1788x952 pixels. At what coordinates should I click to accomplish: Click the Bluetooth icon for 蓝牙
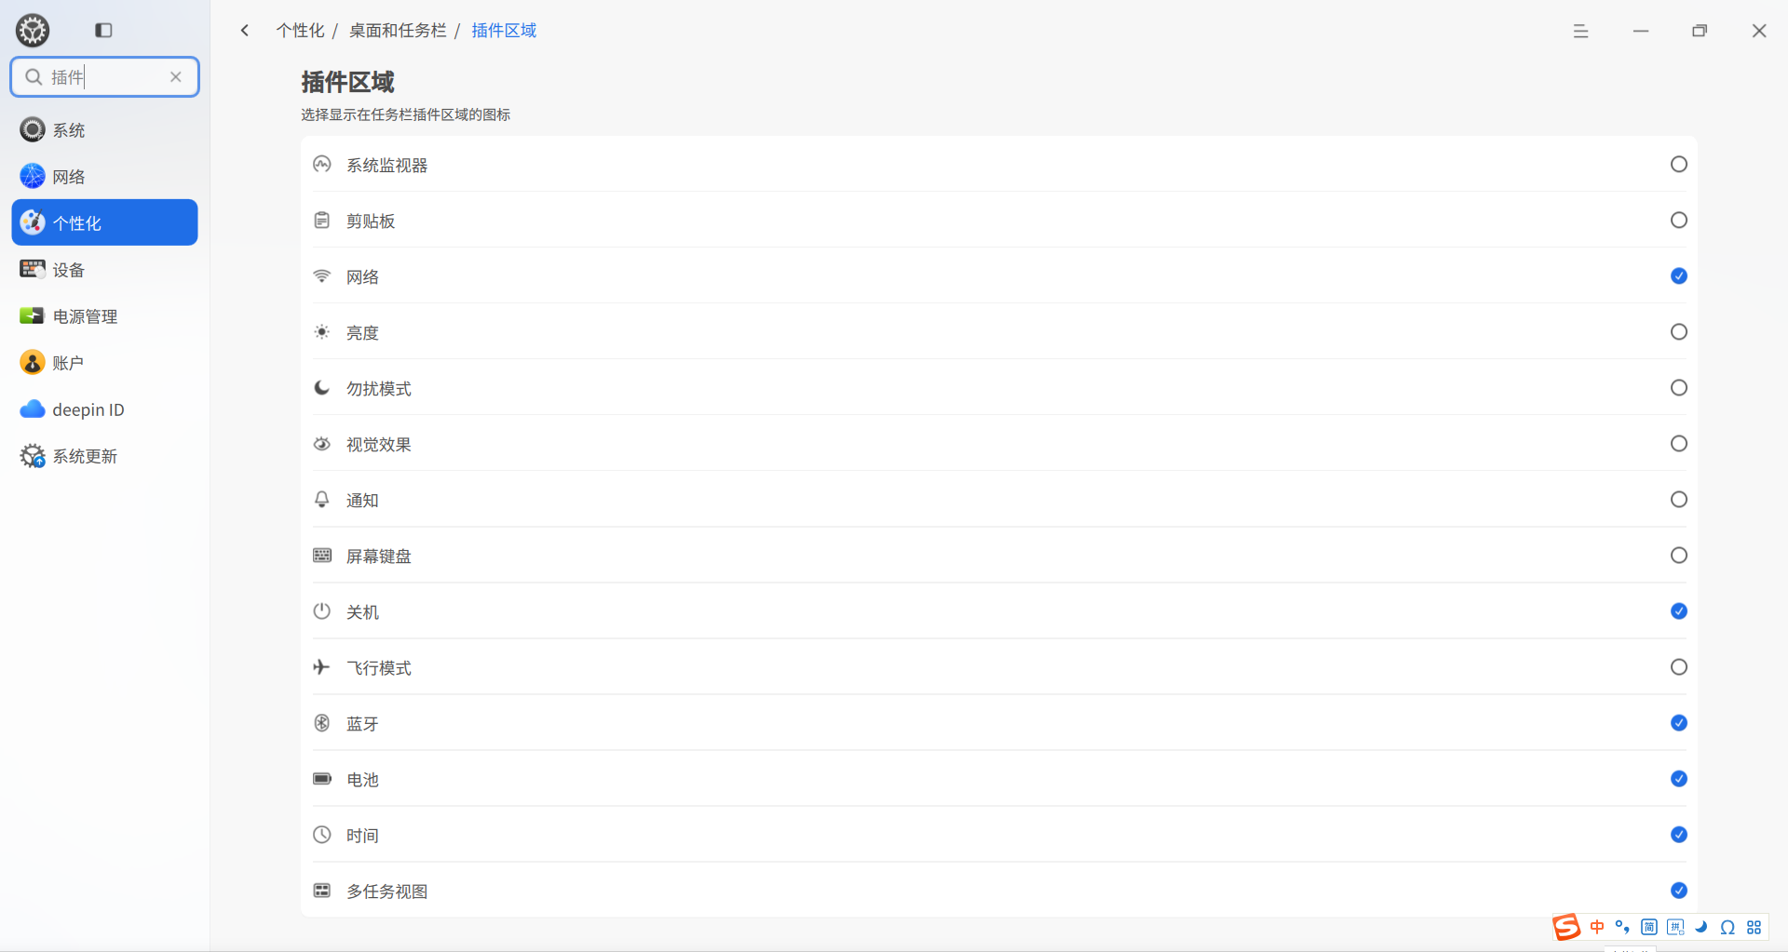[322, 723]
